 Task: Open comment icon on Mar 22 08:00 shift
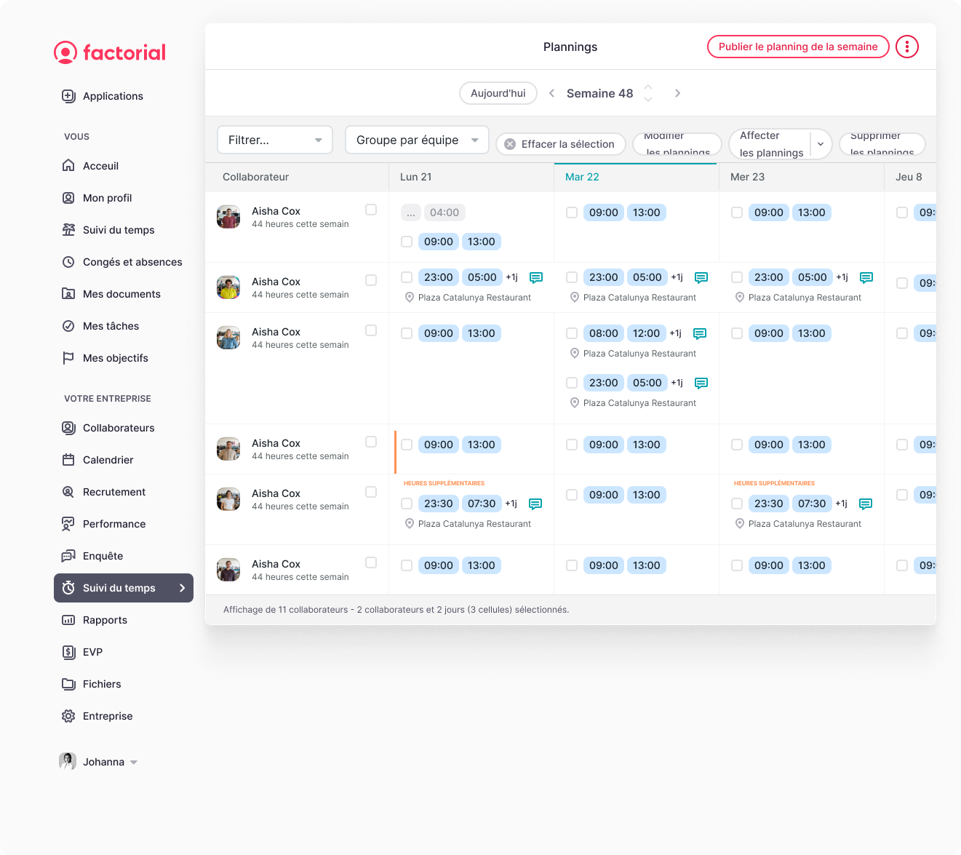click(x=700, y=333)
